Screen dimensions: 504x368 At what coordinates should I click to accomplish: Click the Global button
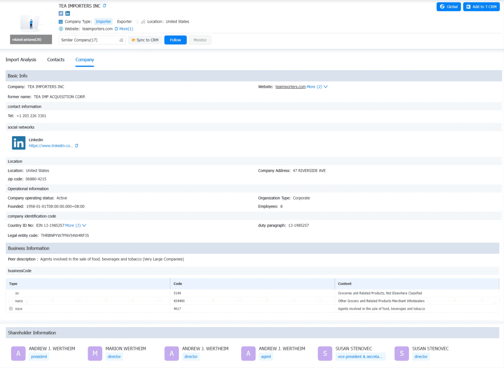click(449, 7)
